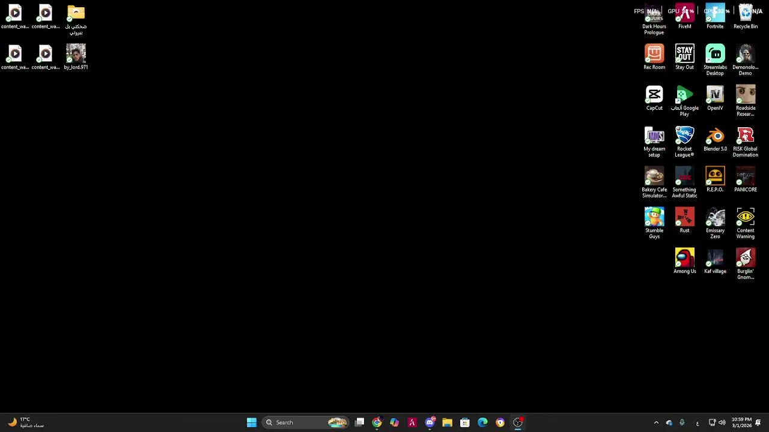This screenshot has width=769, height=432.
Task: Open the Emissary Zero shortcut
Action: (x=715, y=223)
